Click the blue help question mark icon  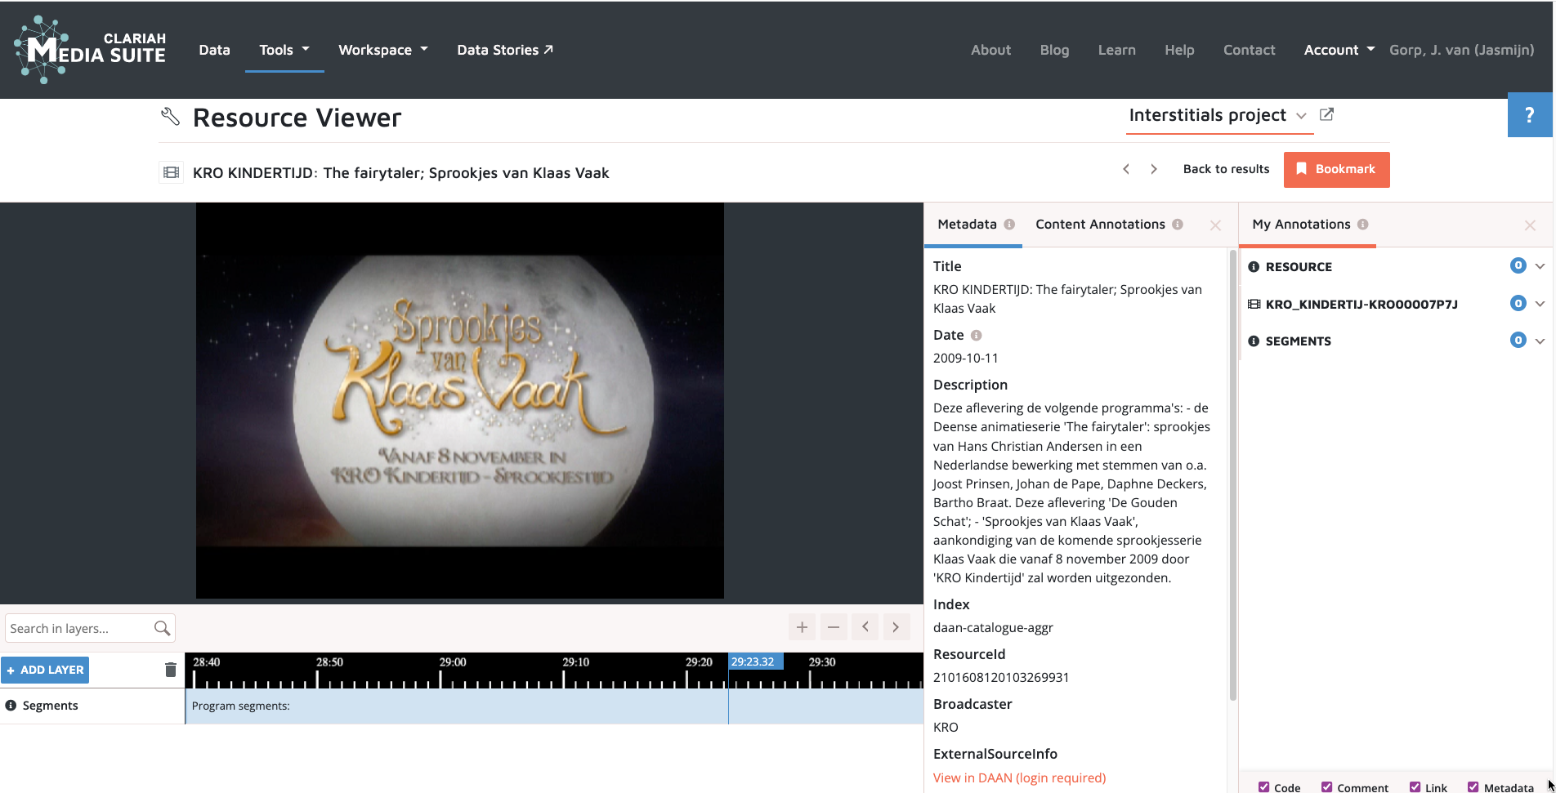coord(1529,115)
